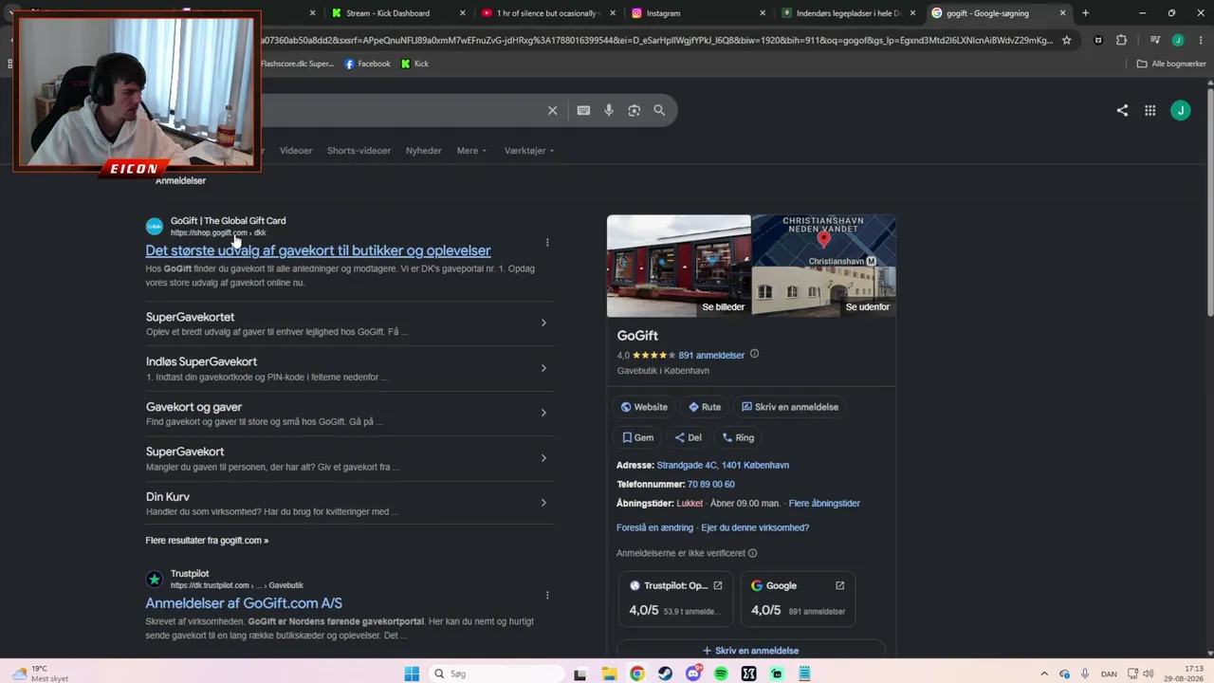Switch to the Instagram tab

pyautogui.click(x=697, y=13)
